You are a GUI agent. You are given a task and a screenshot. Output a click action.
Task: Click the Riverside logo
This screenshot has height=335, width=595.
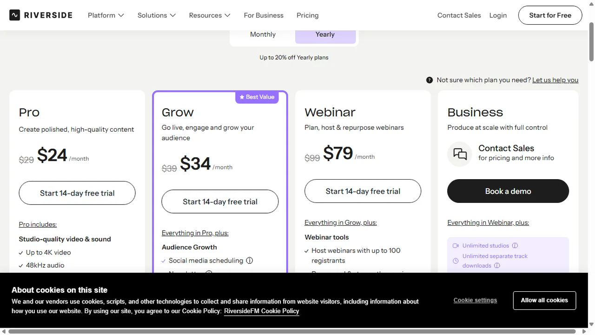[x=41, y=15]
